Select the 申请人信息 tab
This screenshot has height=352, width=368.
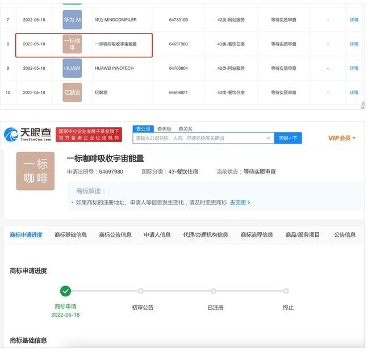click(157, 234)
